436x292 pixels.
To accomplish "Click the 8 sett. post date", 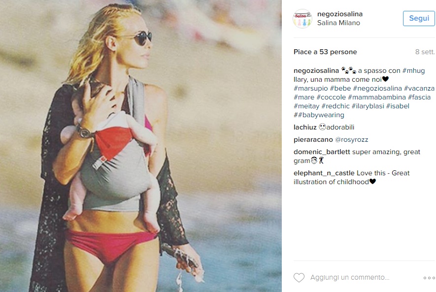I will [x=425, y=52].
